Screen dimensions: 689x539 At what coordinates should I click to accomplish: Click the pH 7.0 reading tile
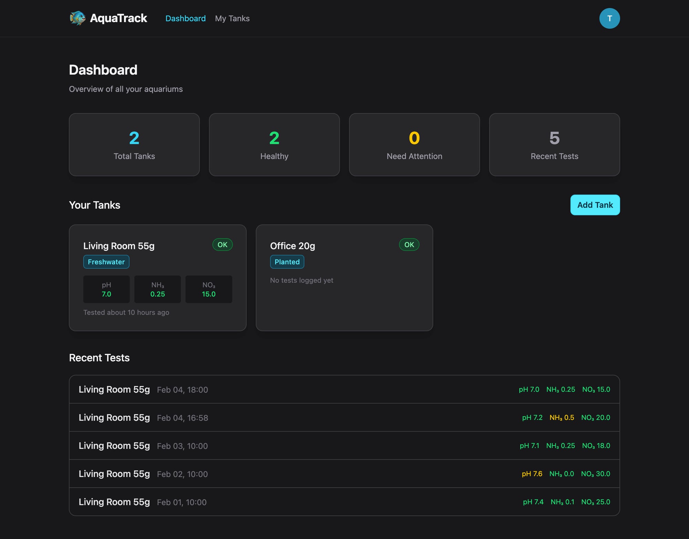[x=106, y=289]
